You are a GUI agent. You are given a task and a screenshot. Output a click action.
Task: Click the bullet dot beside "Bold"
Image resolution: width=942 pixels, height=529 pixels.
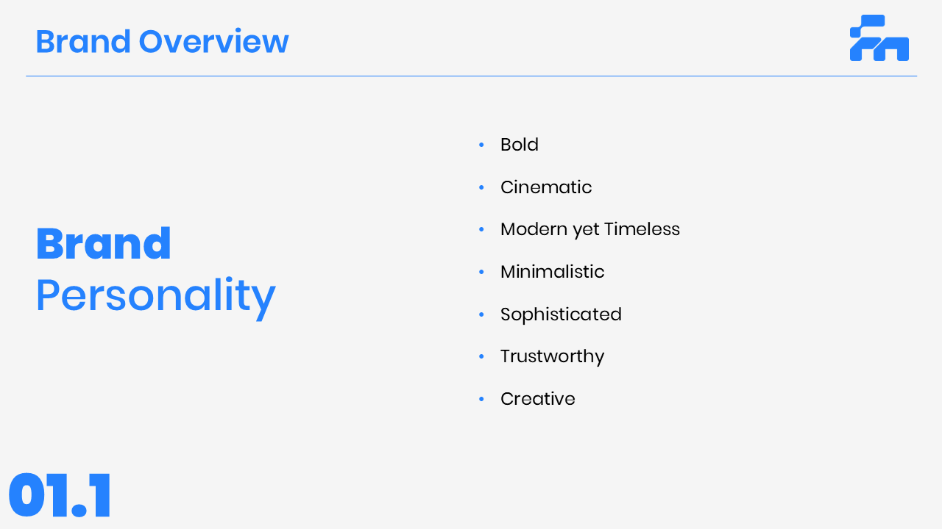click(x=481, y=145)
